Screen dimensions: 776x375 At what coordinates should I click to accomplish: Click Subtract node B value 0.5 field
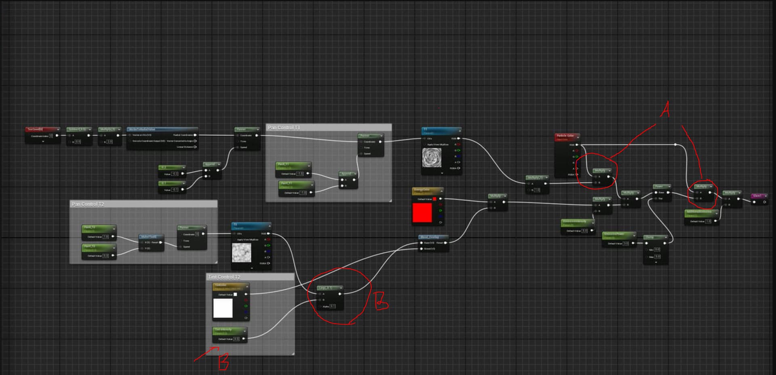tap(78, 141)
